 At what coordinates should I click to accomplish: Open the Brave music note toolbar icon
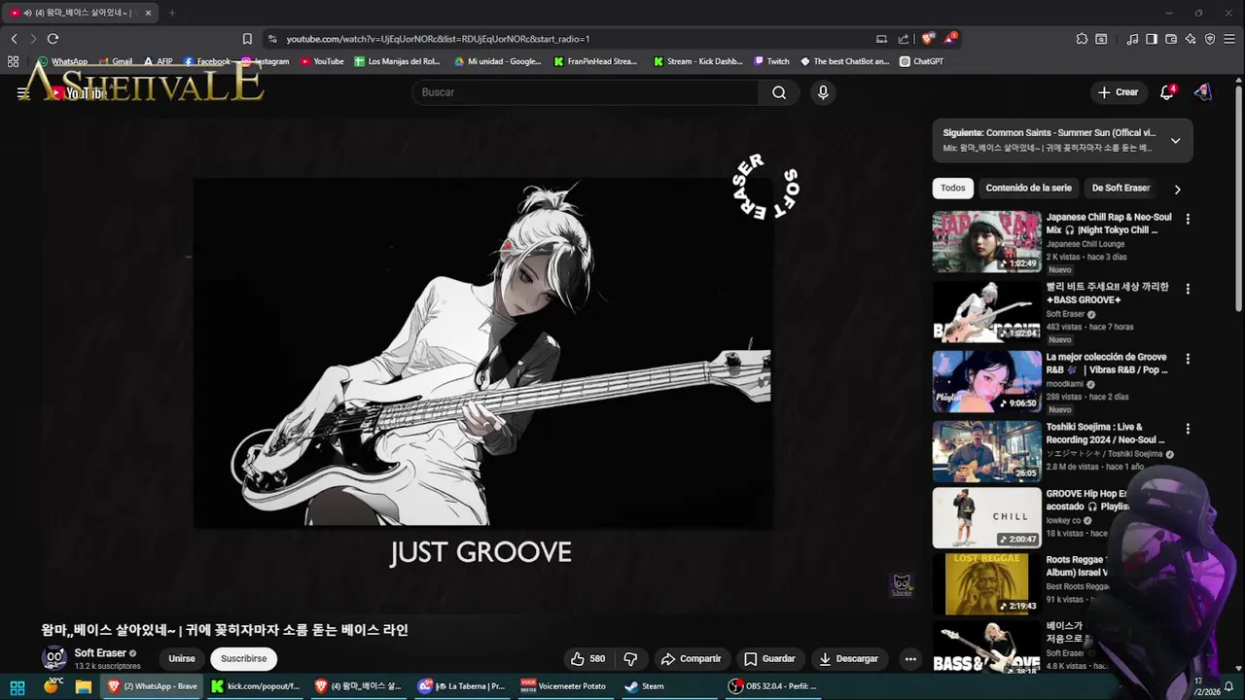tap(1132, 39)
